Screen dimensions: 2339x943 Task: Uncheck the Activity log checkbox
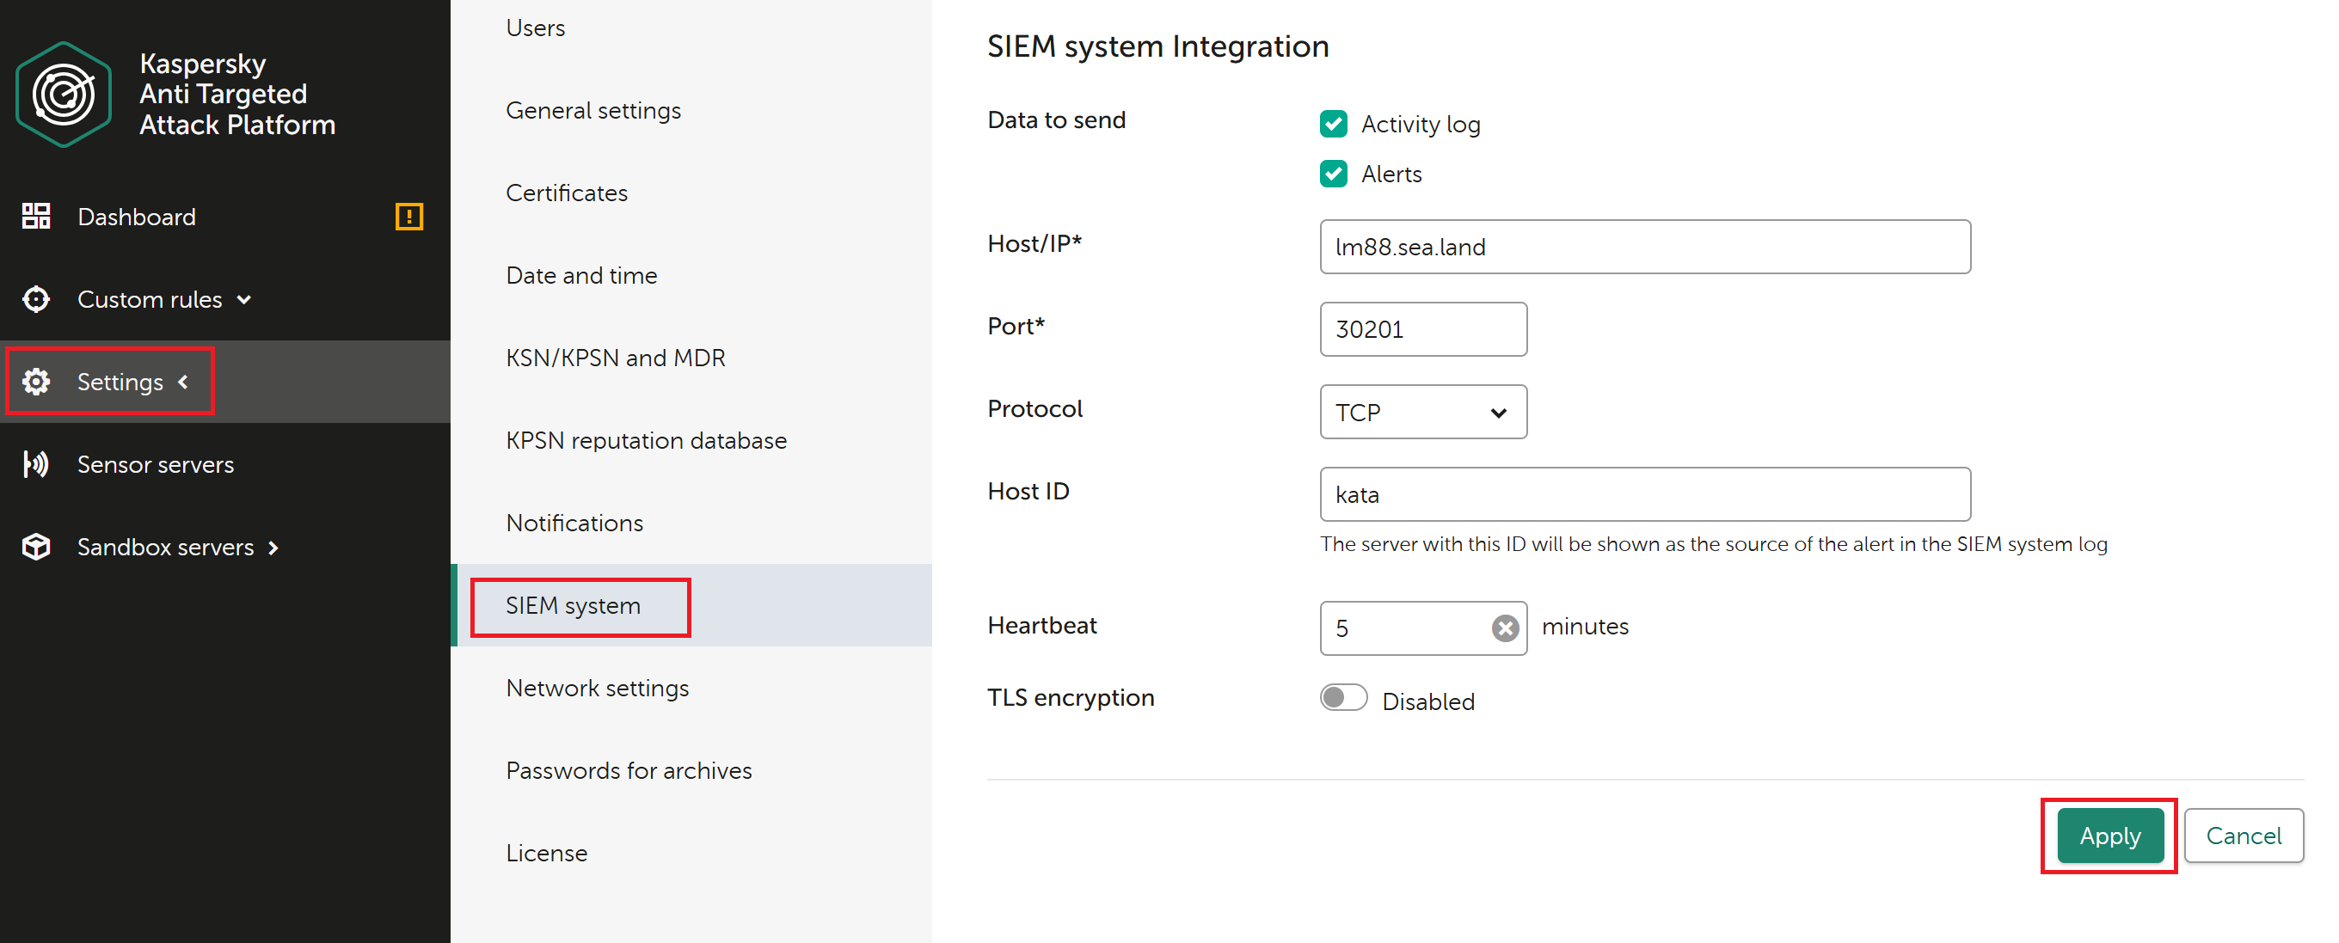pyautogui.click(x=1333, y=124)
